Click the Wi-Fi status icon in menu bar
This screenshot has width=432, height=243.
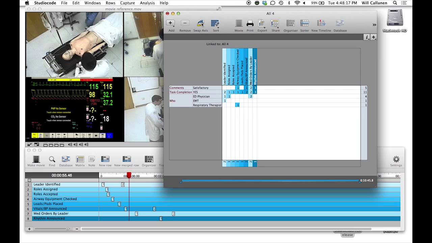tap(297, 3)
